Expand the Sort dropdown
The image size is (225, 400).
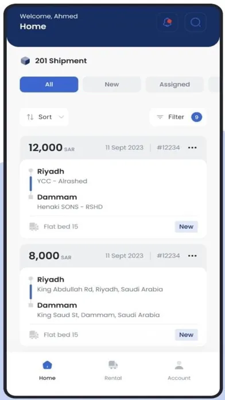pos(44,117)
